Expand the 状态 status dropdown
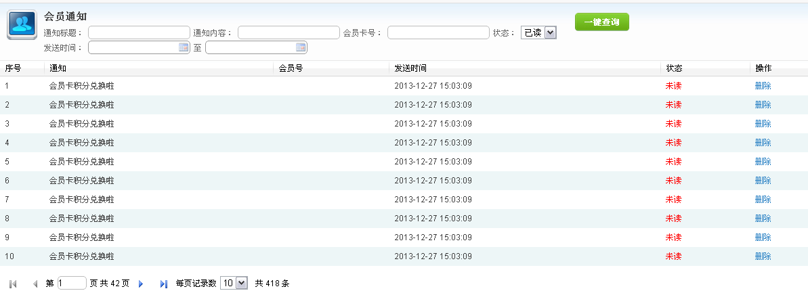Screen dimensions: 808x293 (549, 32)
